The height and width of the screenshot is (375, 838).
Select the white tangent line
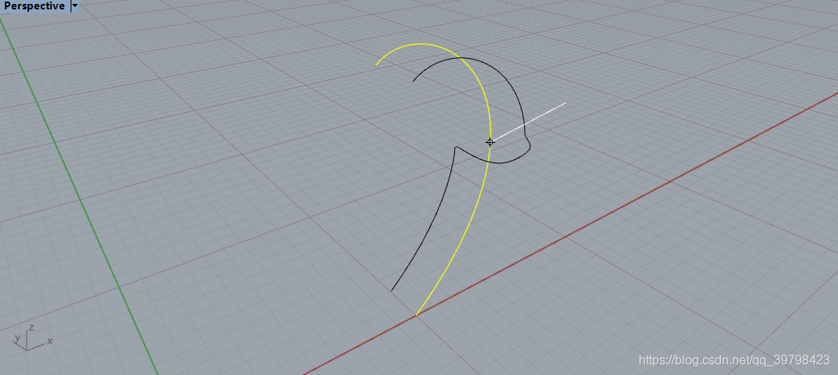pos(529,122)
